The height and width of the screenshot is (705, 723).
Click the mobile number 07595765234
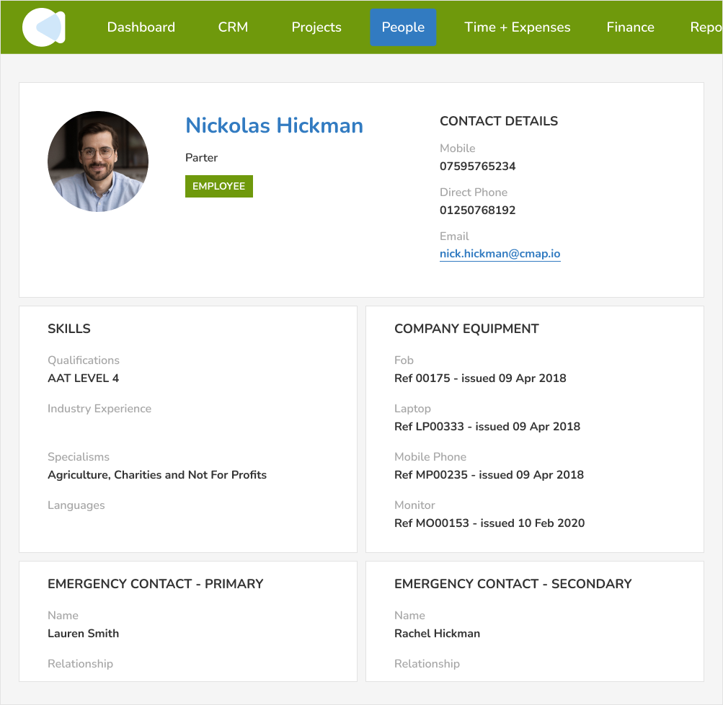coord(478,167)
